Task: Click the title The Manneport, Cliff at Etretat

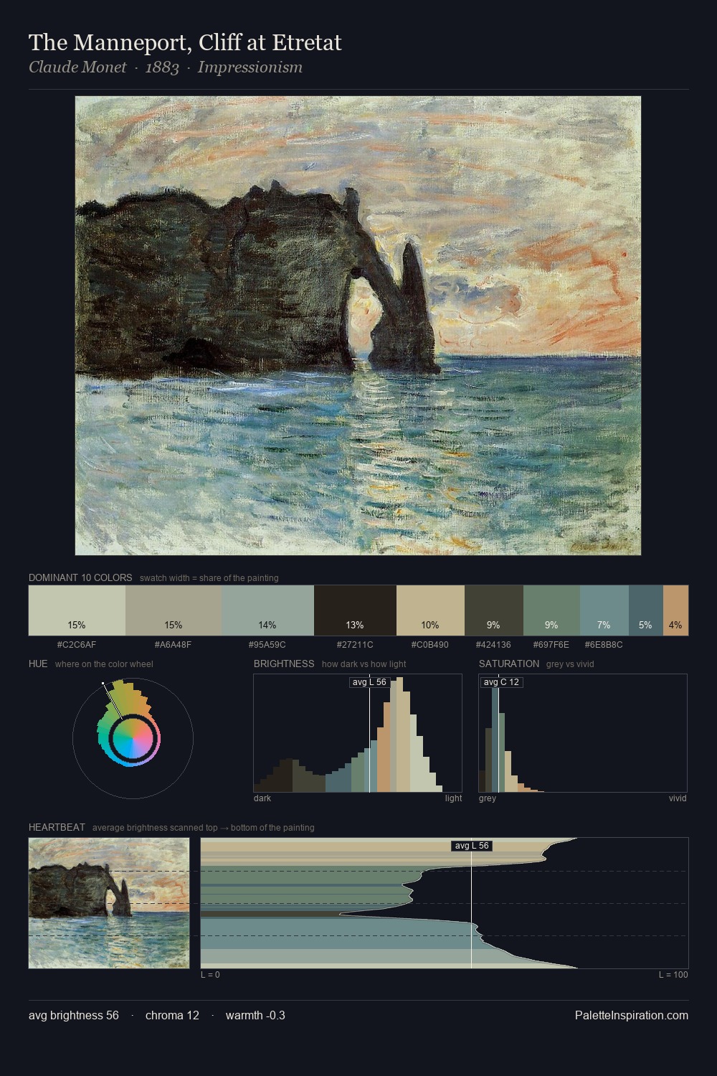Action: point(185,43)
